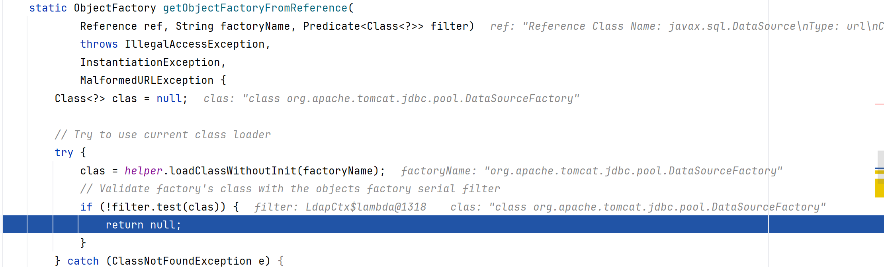The image size is (884, 267).
Task: Click InstantiationException in throws clause
Action: (150, 62)
